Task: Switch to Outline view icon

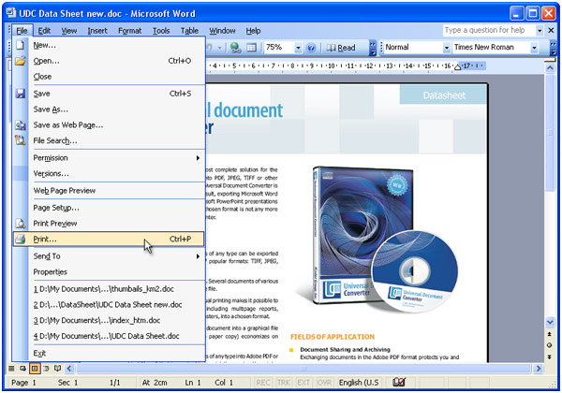Action: click(x=46, y=369)
